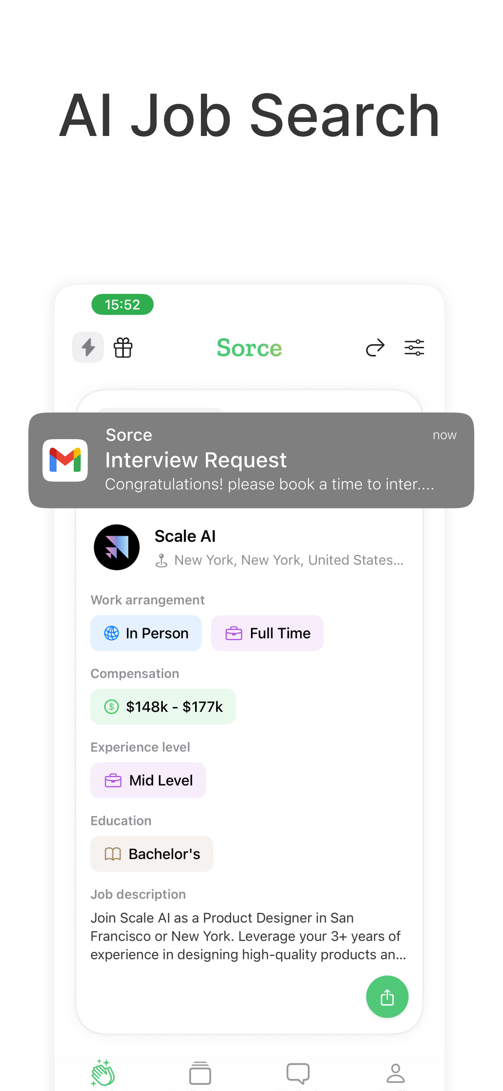This screenshot has width=503, height=1091.
Task: Open the chat bubble messages tab
Action: (x=298, y=1073)
